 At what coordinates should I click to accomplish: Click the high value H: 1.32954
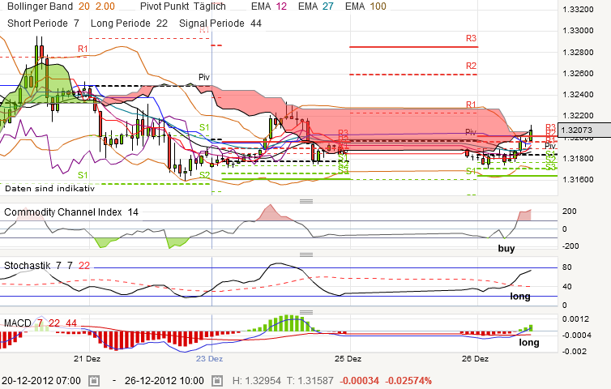pyautogui.click(x=256, y=381)
